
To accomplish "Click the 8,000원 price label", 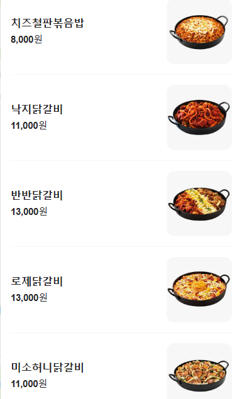I will 26,39.
